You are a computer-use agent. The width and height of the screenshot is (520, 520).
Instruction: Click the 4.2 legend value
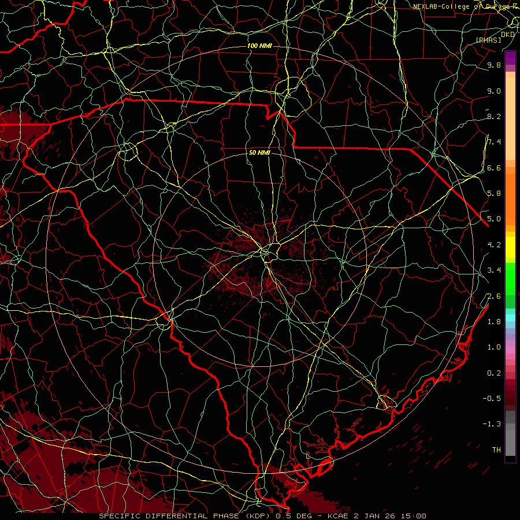[x=494, y=245]
